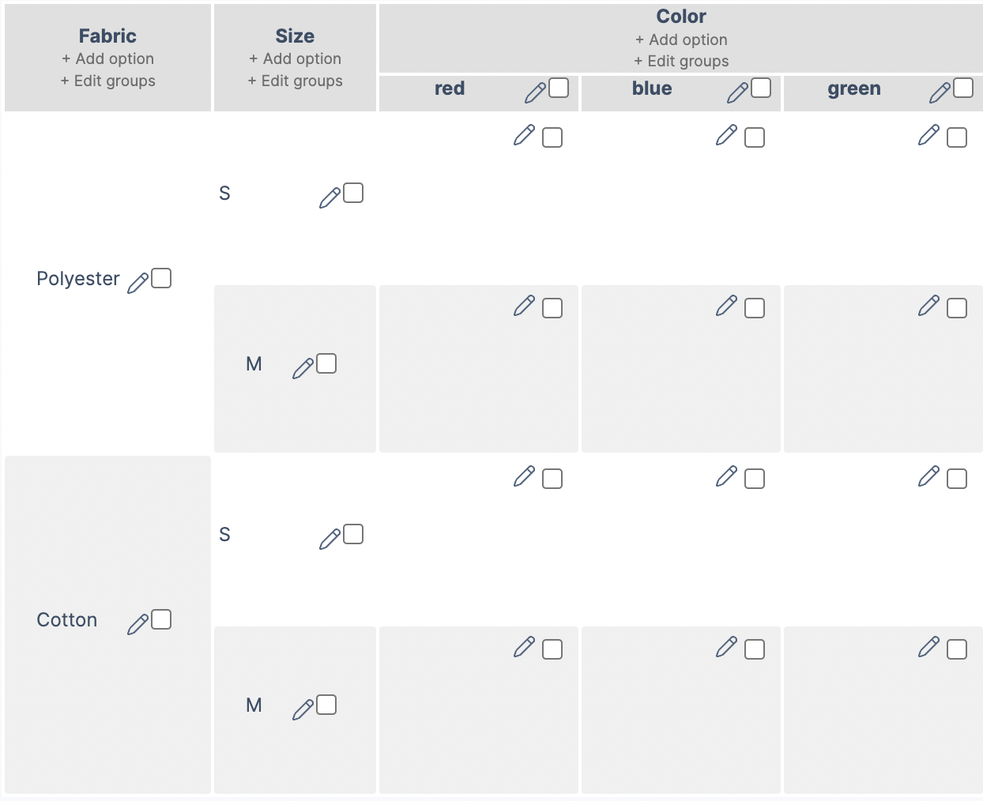983x801 pixels.
Task: Add a new option under Fabric
Action: point(107,58)
